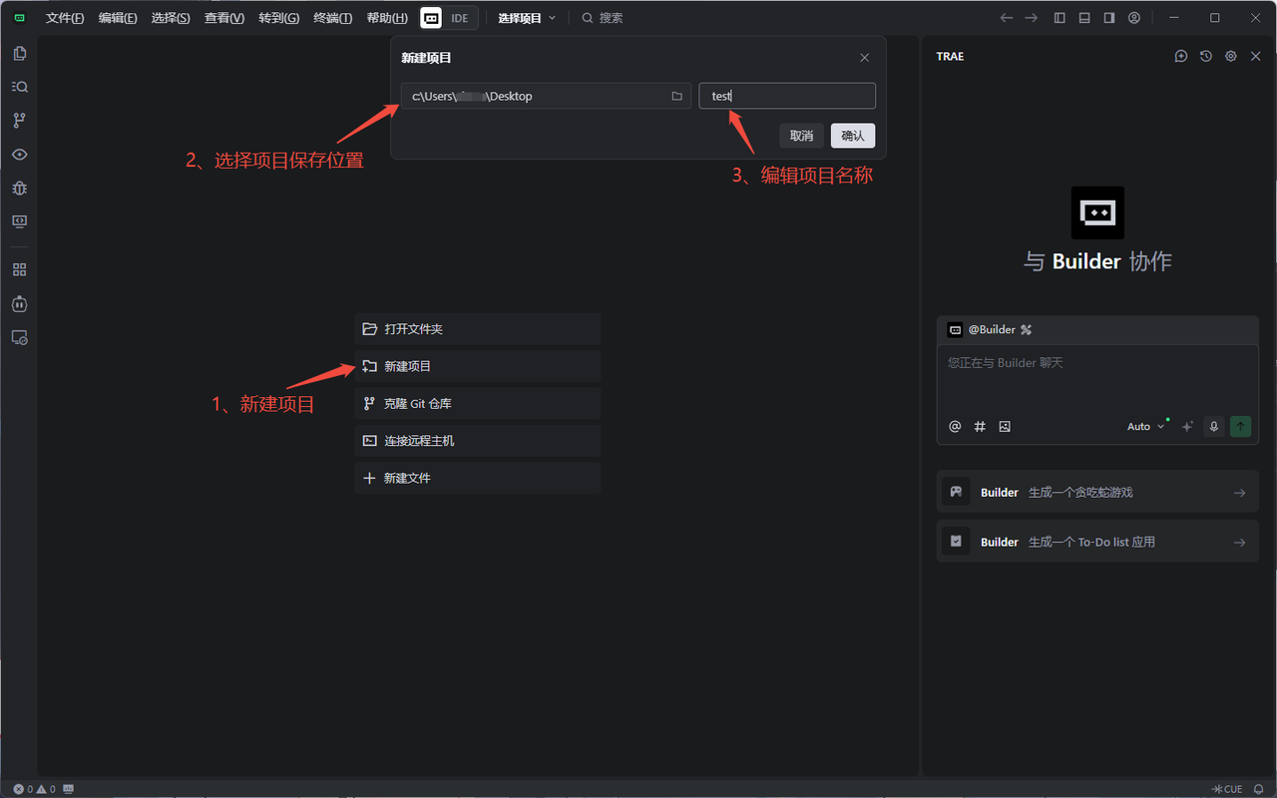Open the 帮助(H) menu

pyautogui.click(x=387, y=18)
